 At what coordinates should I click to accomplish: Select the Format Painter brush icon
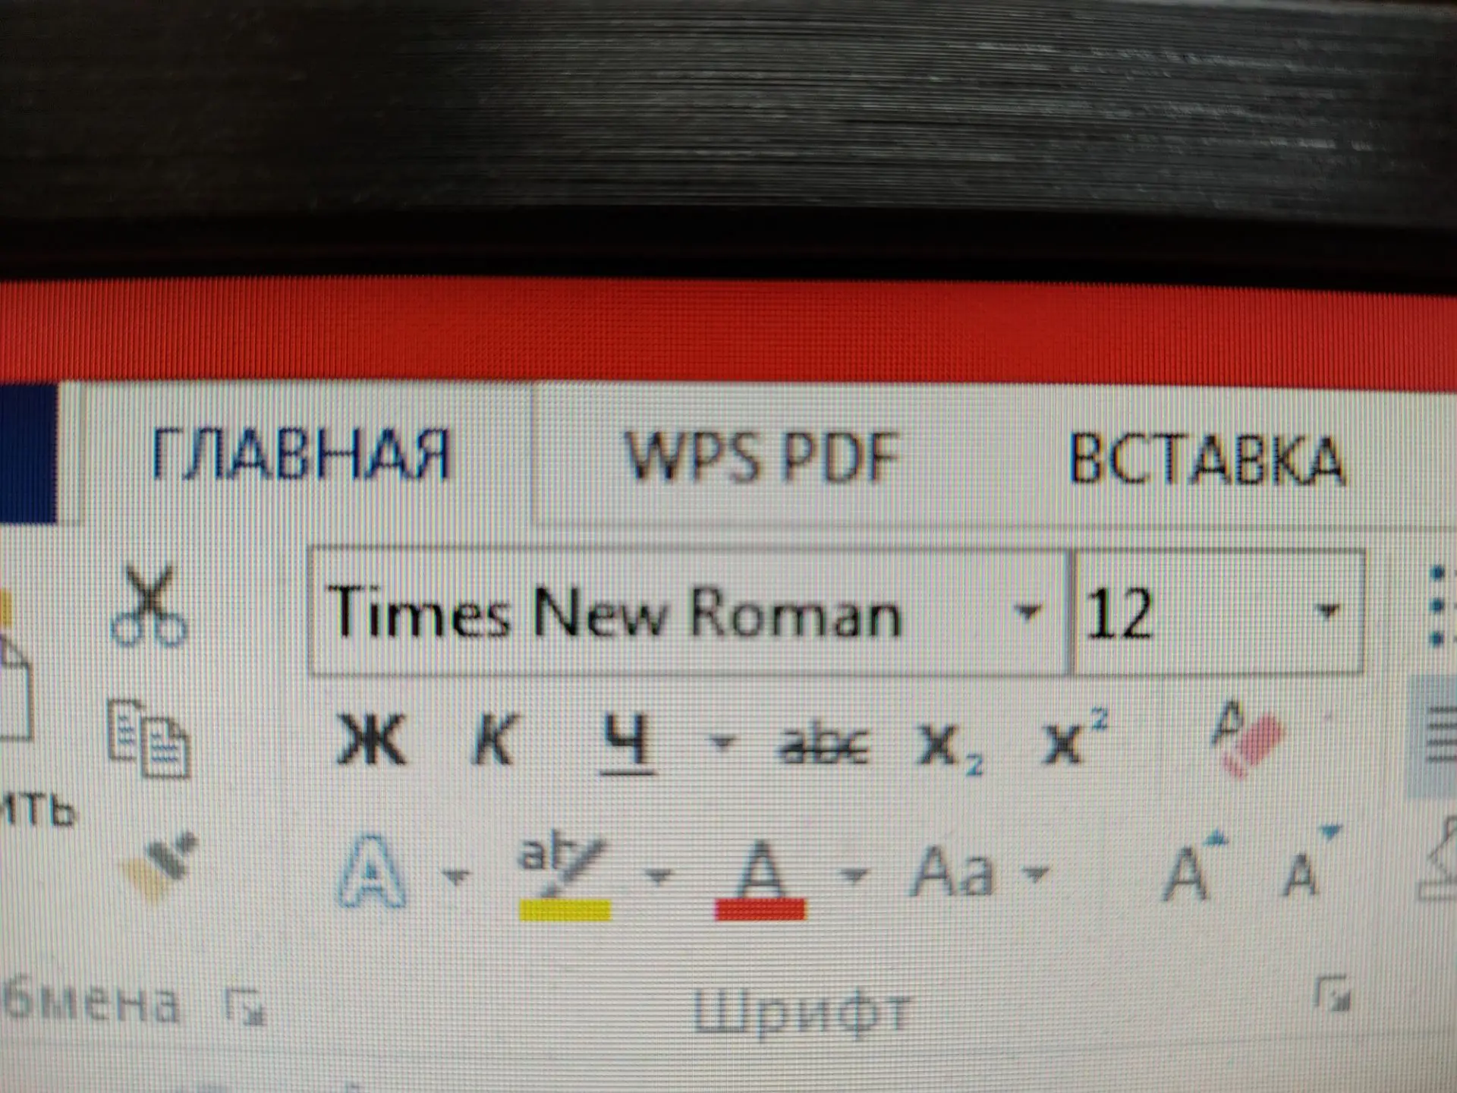(x=160, y=866)
